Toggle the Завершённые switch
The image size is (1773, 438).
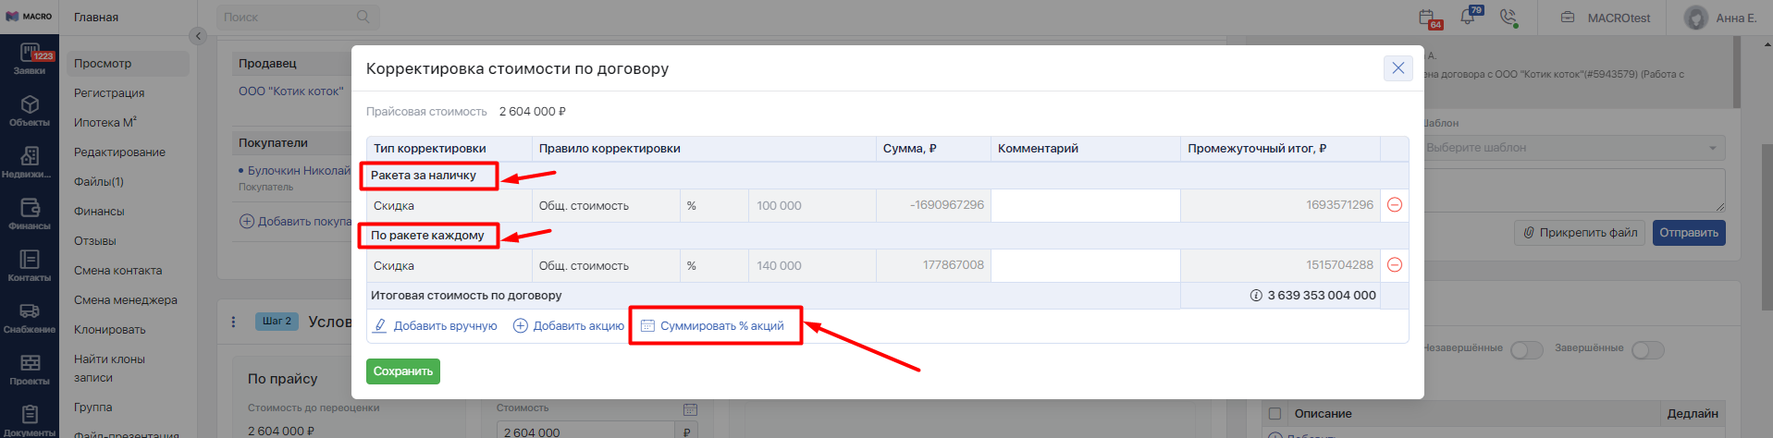click(1647, 350)
